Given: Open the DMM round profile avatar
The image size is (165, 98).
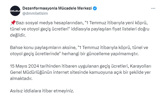Looking at the screenshot, I should pos(15,11).
